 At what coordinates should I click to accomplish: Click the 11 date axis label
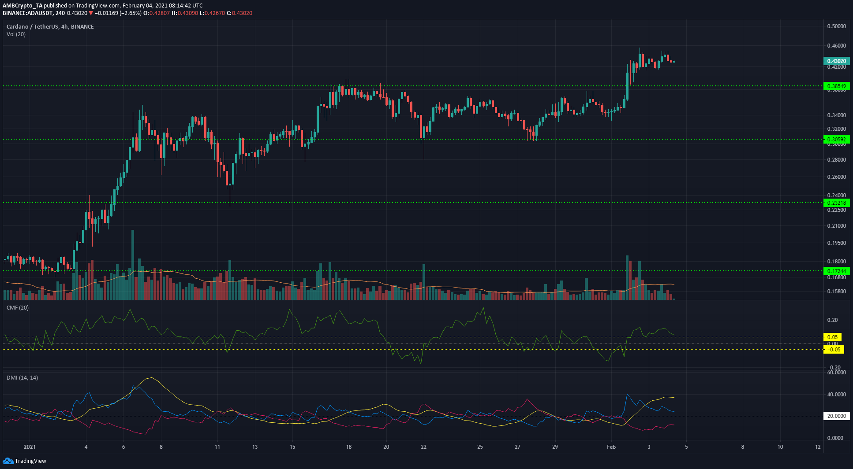click(x=217, y=447)
